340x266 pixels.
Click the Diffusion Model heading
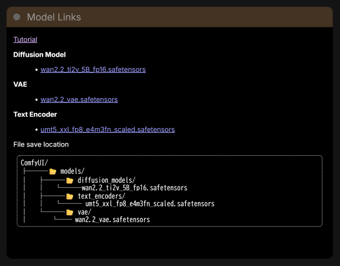40,55
